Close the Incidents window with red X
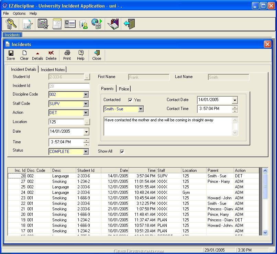The image size is (277, 254). 267,44
